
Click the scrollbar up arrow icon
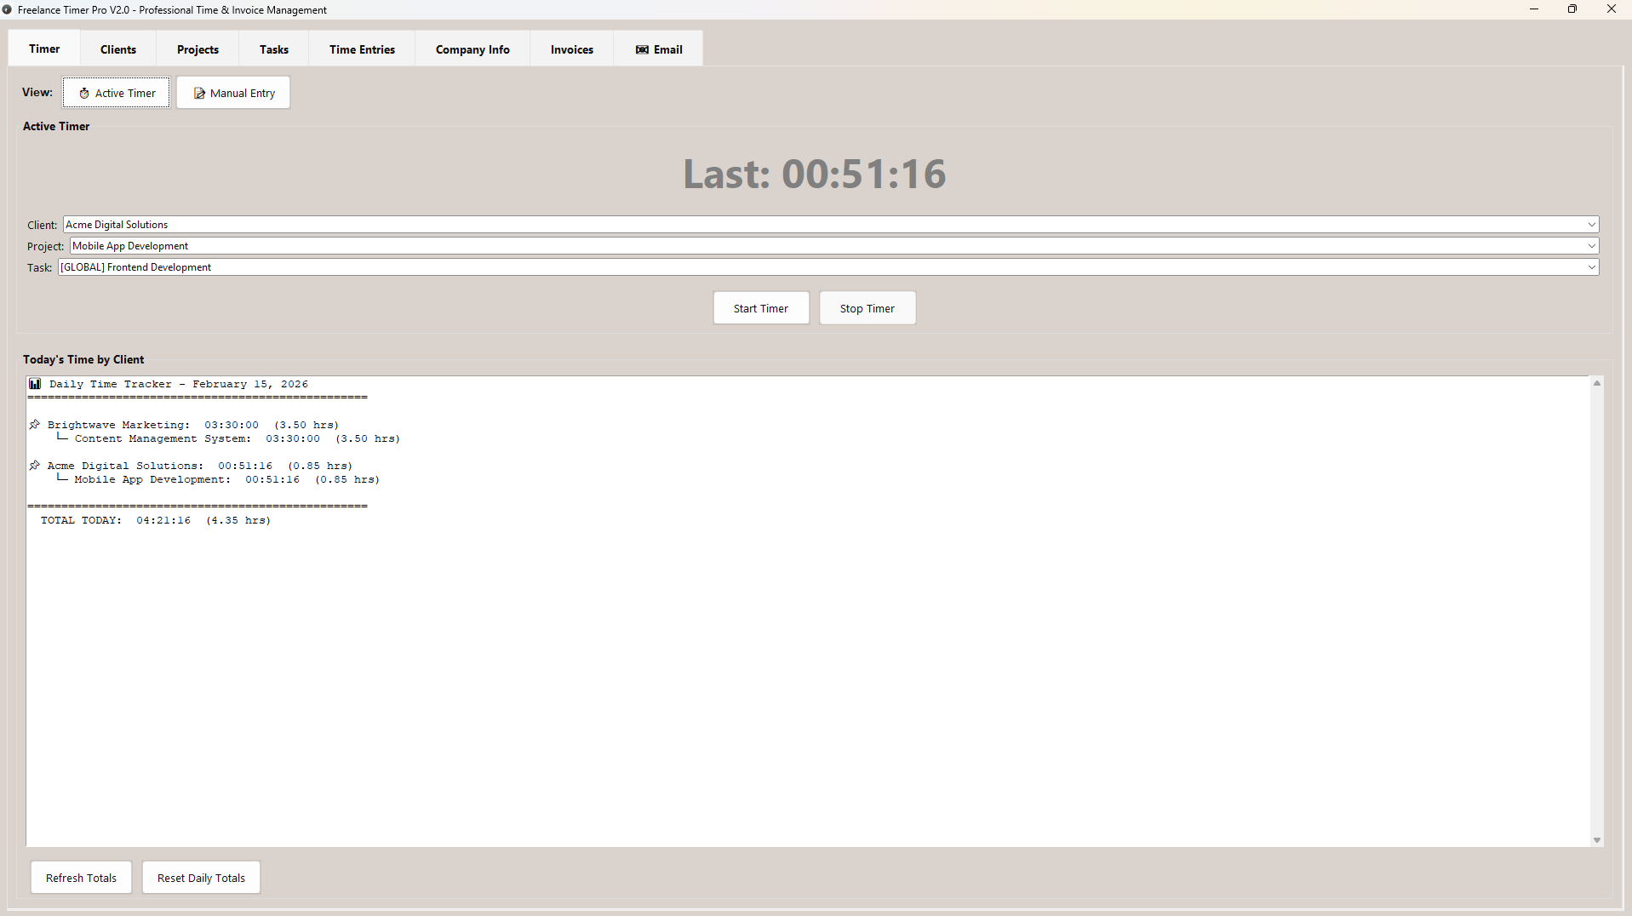pyautogui.click(x=1596, y=382)
